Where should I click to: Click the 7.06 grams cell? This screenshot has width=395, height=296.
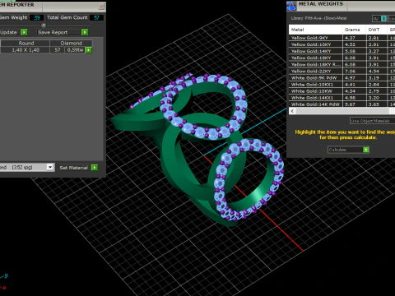354,71
